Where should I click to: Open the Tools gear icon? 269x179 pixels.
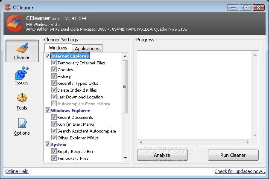point(22,98)
